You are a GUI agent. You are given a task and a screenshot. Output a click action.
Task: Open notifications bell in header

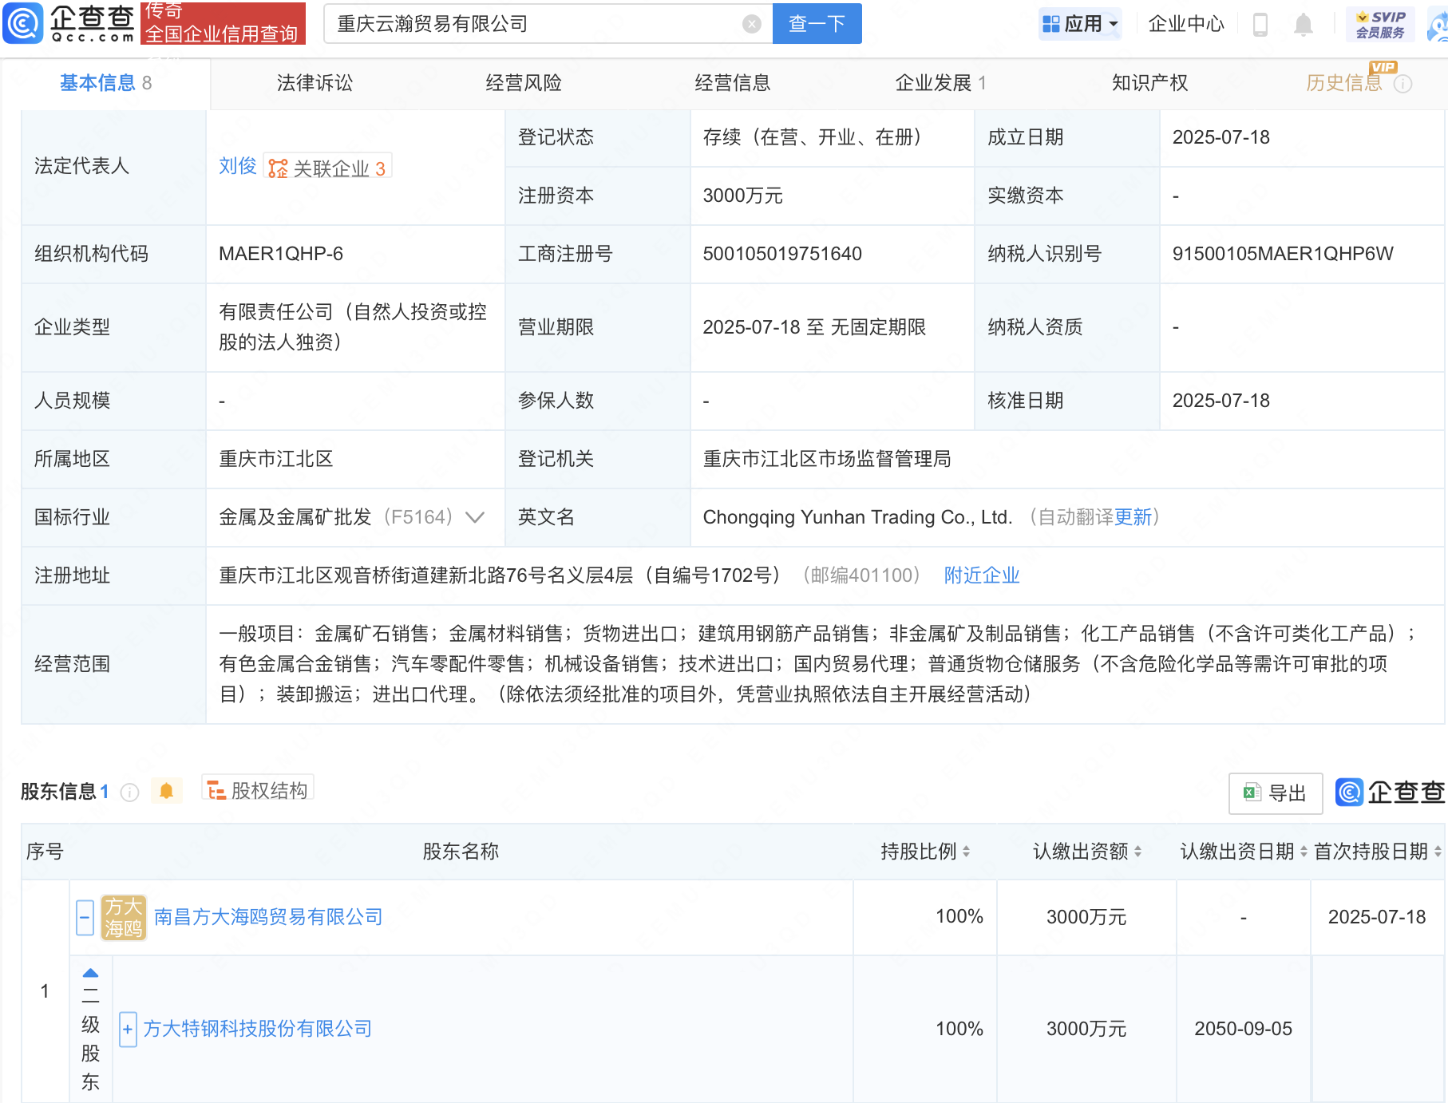1303,24
